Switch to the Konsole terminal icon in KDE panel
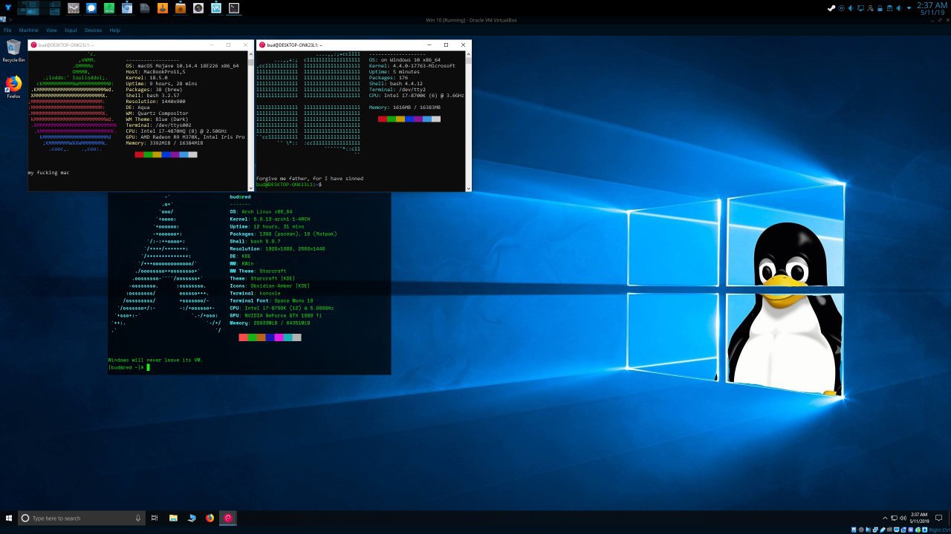Screen dimensions: 951x534 (x=234, y=8)
